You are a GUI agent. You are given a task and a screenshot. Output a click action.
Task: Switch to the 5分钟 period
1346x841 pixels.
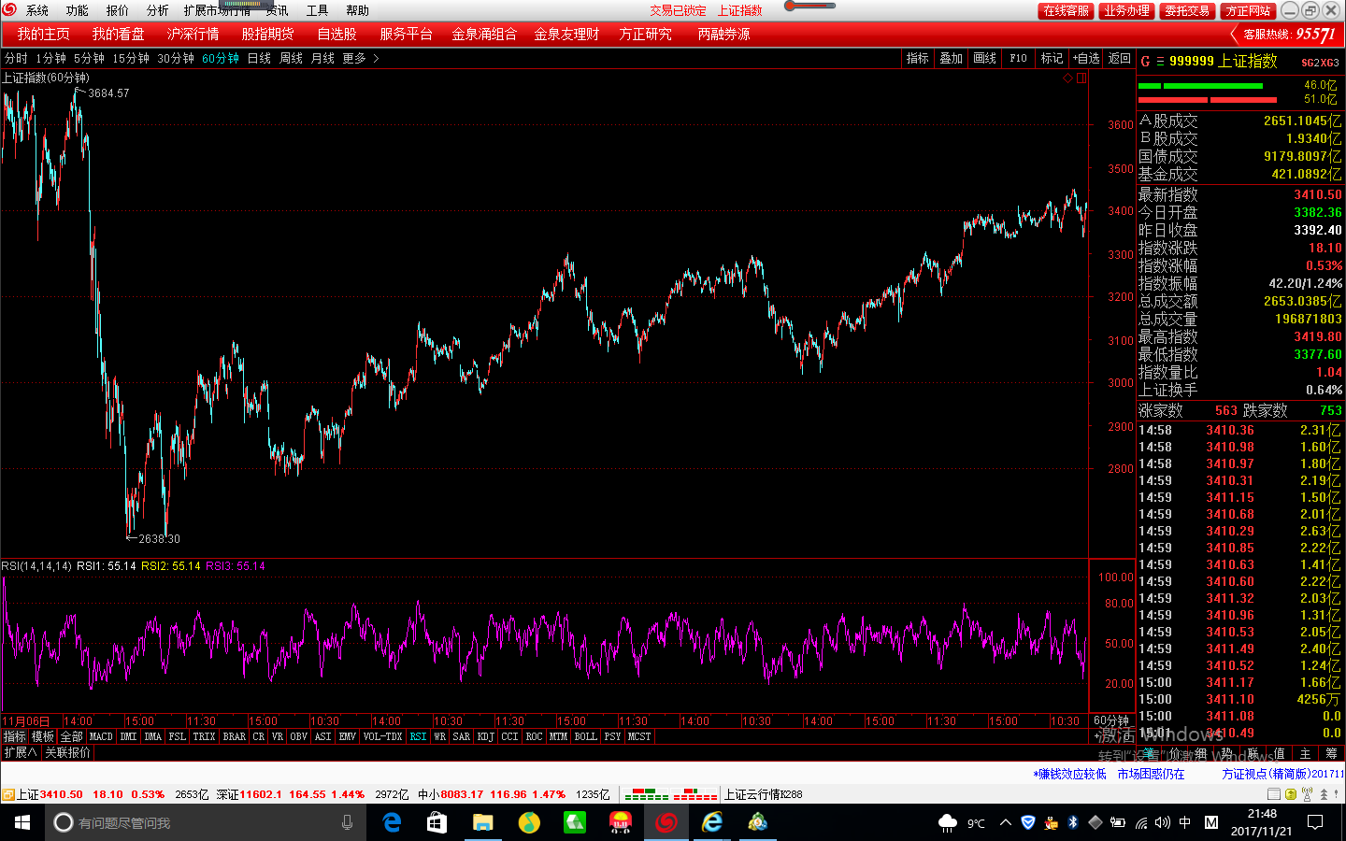tap(89, 58)
